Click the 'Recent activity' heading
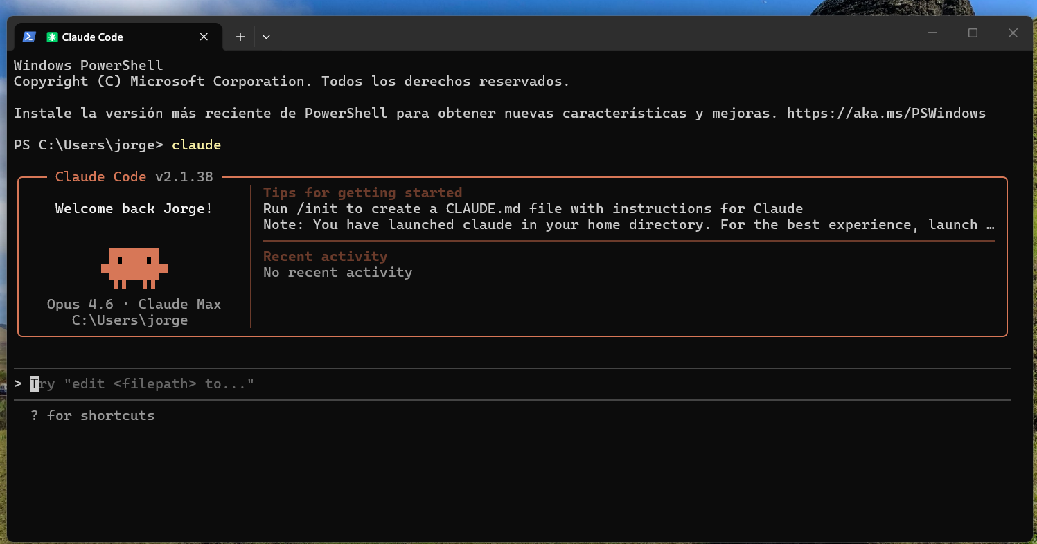This screenshot has width=1037, height=544. click(325, 256)
